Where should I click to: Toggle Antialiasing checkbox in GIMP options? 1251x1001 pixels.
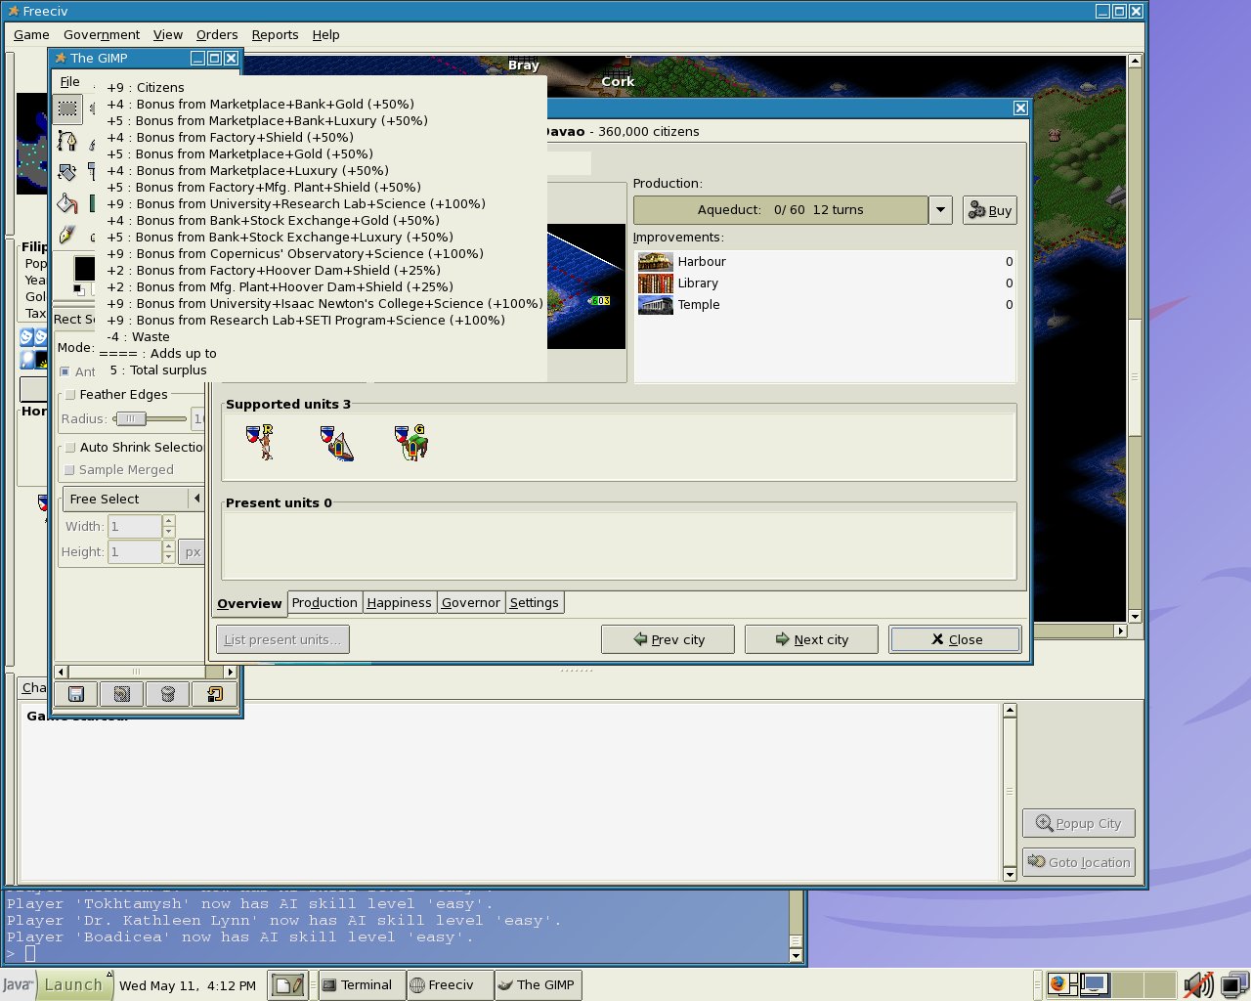[65, 371]
